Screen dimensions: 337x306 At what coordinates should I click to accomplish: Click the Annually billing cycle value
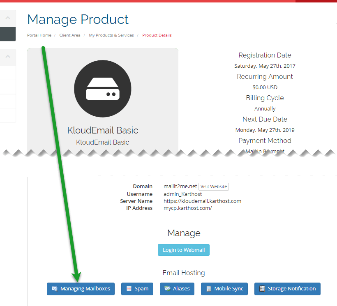coord(265,109)
